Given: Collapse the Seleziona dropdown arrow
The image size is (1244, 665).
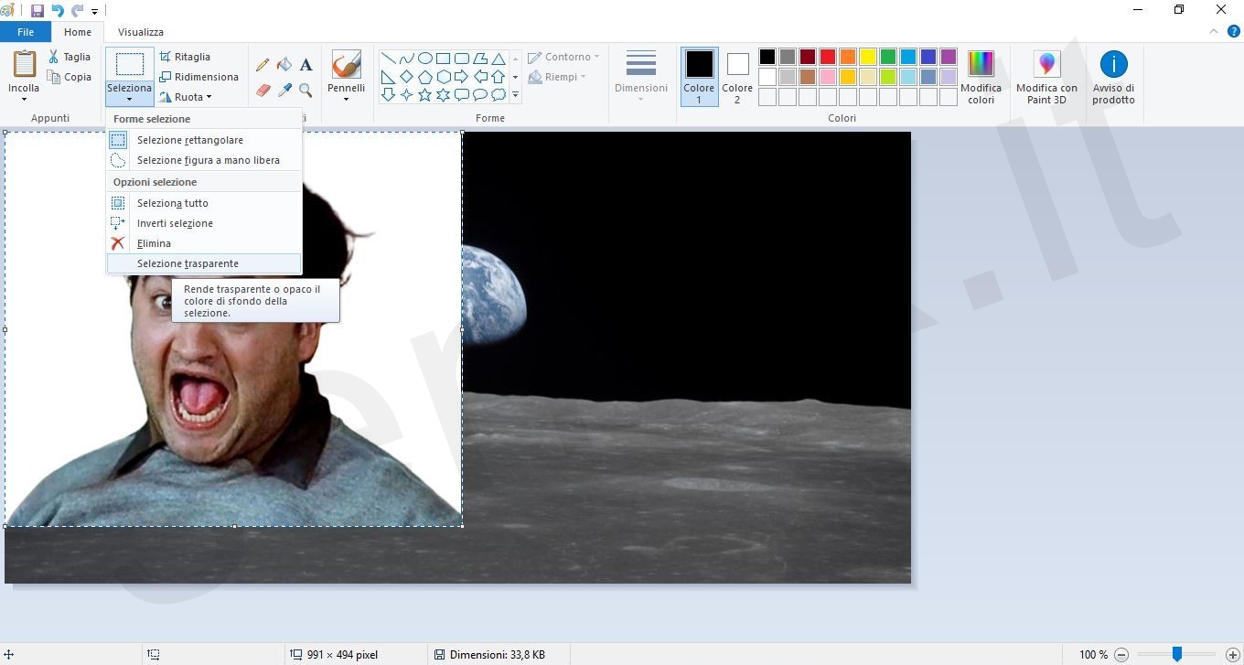Looking at the screenshot, I should pyautogui.click(x=129, y=99).
